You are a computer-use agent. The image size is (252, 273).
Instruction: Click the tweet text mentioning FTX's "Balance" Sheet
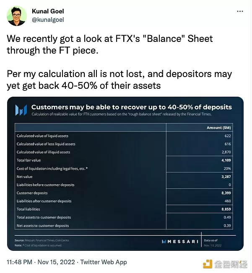pos(110,44)
